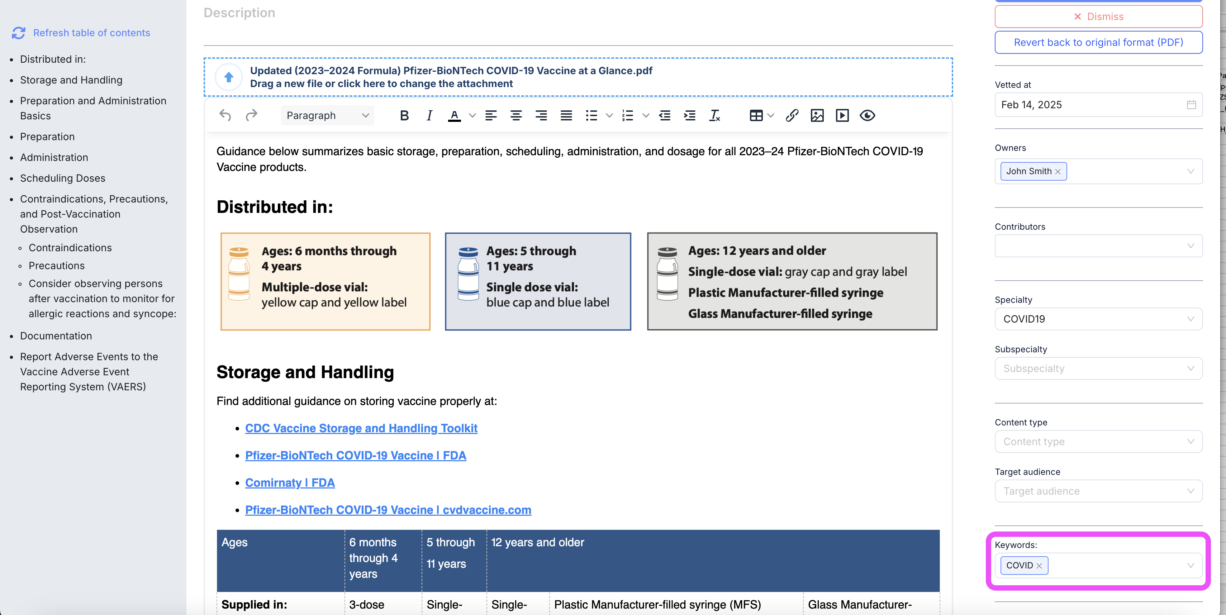Increase the indent level
This screenshot has width=1226, height=615.
pos(690,115)
